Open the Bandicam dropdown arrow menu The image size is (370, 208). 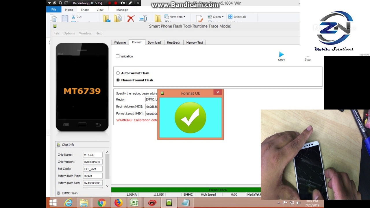point(49,3)
